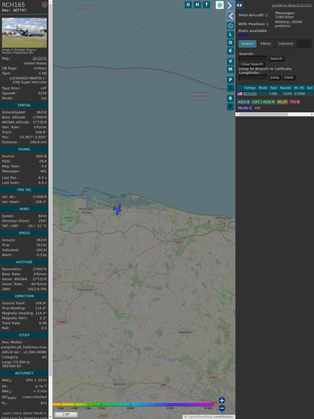Focus the aircraft Search input field
The image size is (314, 419).
[x=253, y=58]
